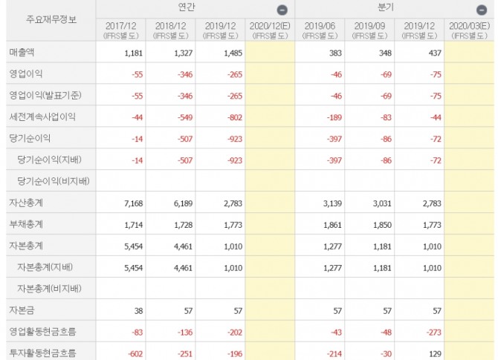Select the 2019/06 quarterly column header
The width and height of the screenshot is (498, 360).
320,30
